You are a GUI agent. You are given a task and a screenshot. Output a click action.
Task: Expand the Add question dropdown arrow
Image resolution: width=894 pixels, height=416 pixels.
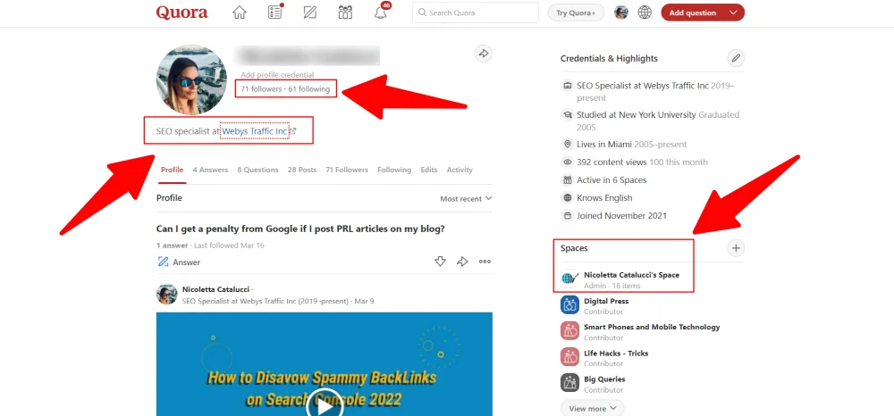pos(733,12)
